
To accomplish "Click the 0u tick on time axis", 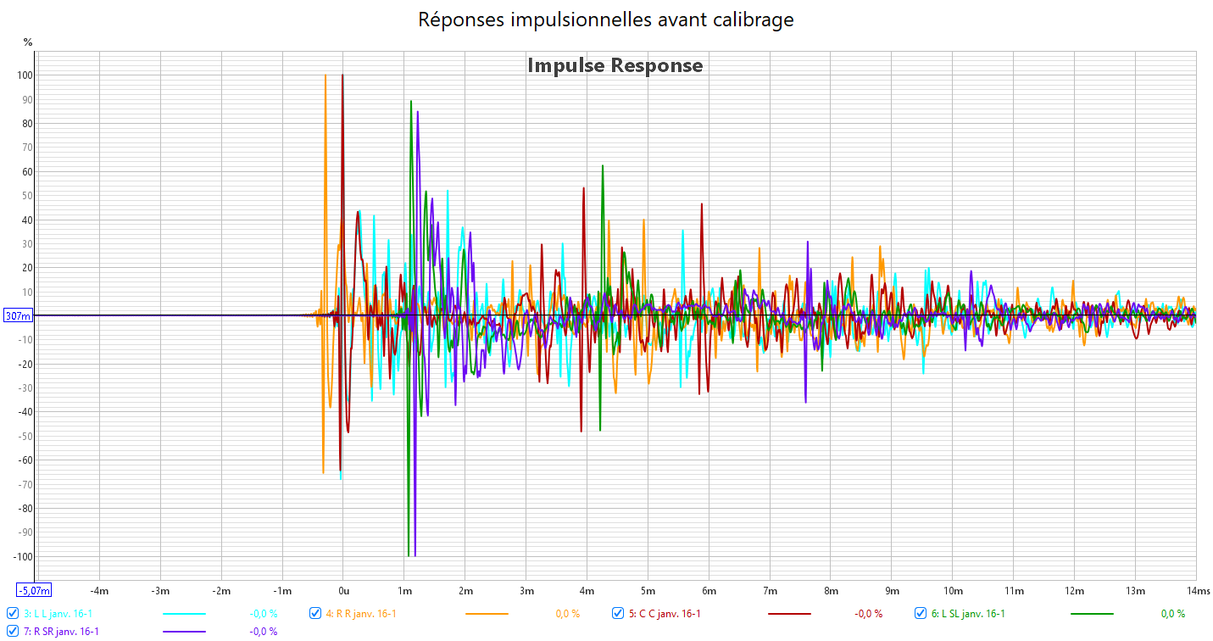I will 342,590.
